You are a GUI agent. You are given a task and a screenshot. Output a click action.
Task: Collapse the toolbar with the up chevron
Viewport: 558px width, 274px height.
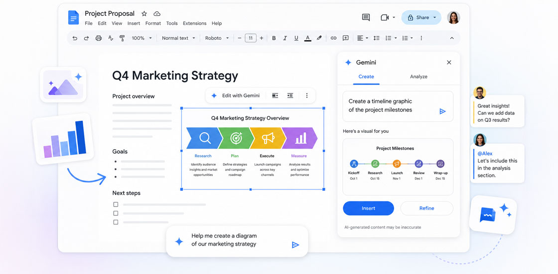[452, 38]
